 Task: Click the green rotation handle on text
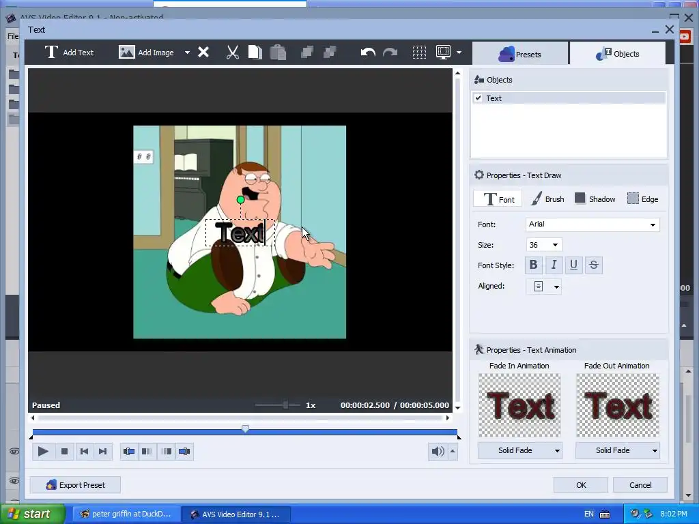click(x=240, y=200)
